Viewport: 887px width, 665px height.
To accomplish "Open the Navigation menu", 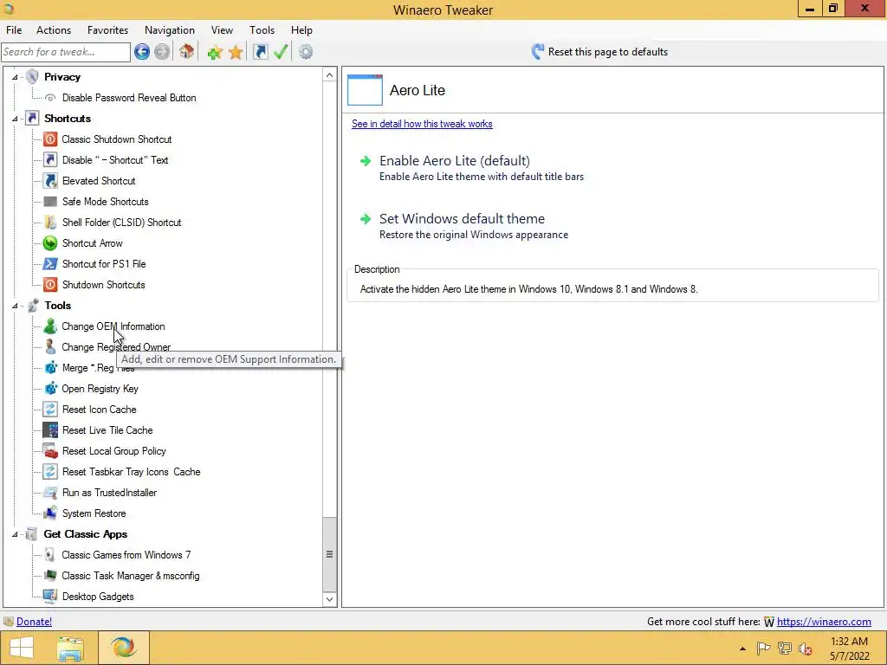I will point(170,30).
